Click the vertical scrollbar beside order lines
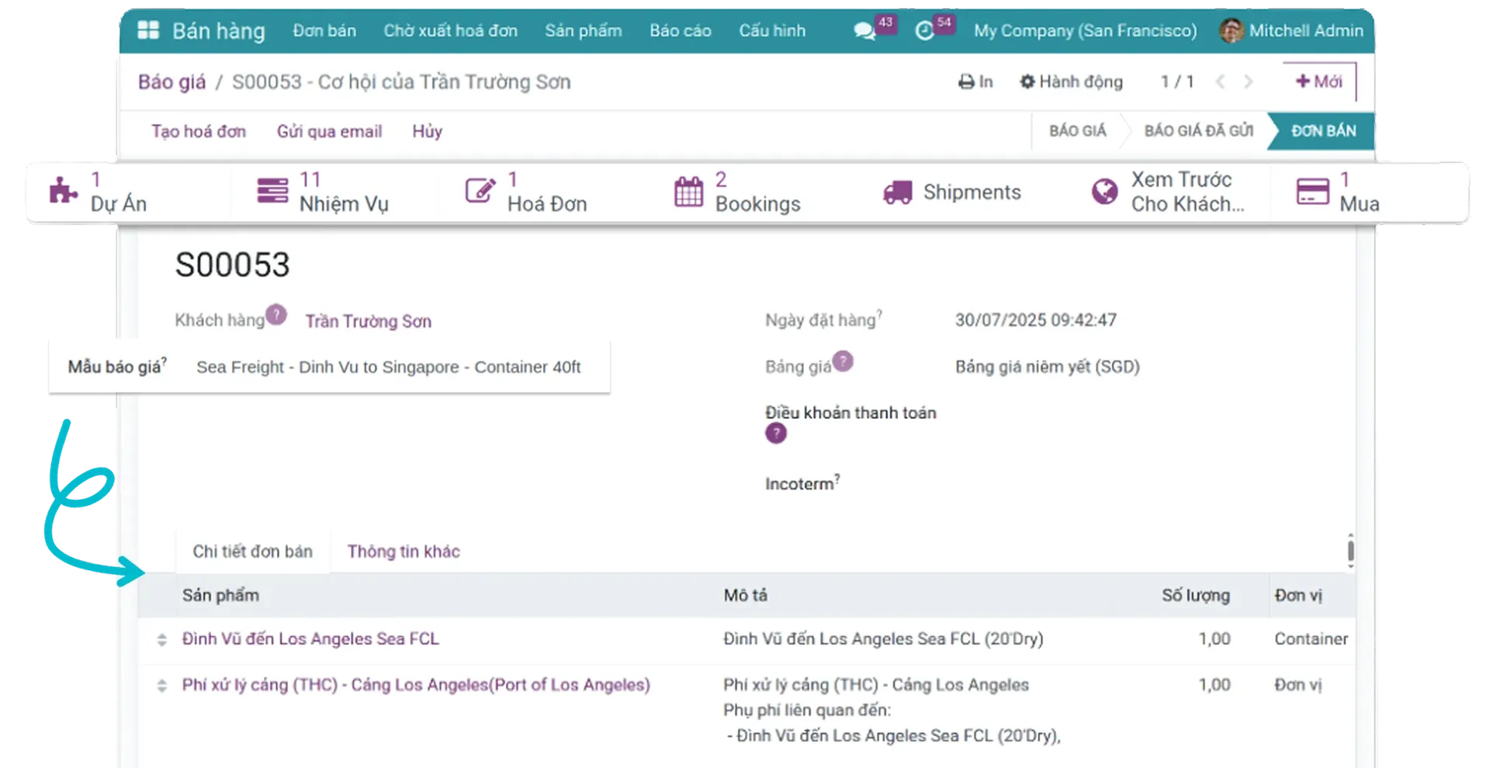The height and width of the screenshot is (768, 1490). point(1350,551)
